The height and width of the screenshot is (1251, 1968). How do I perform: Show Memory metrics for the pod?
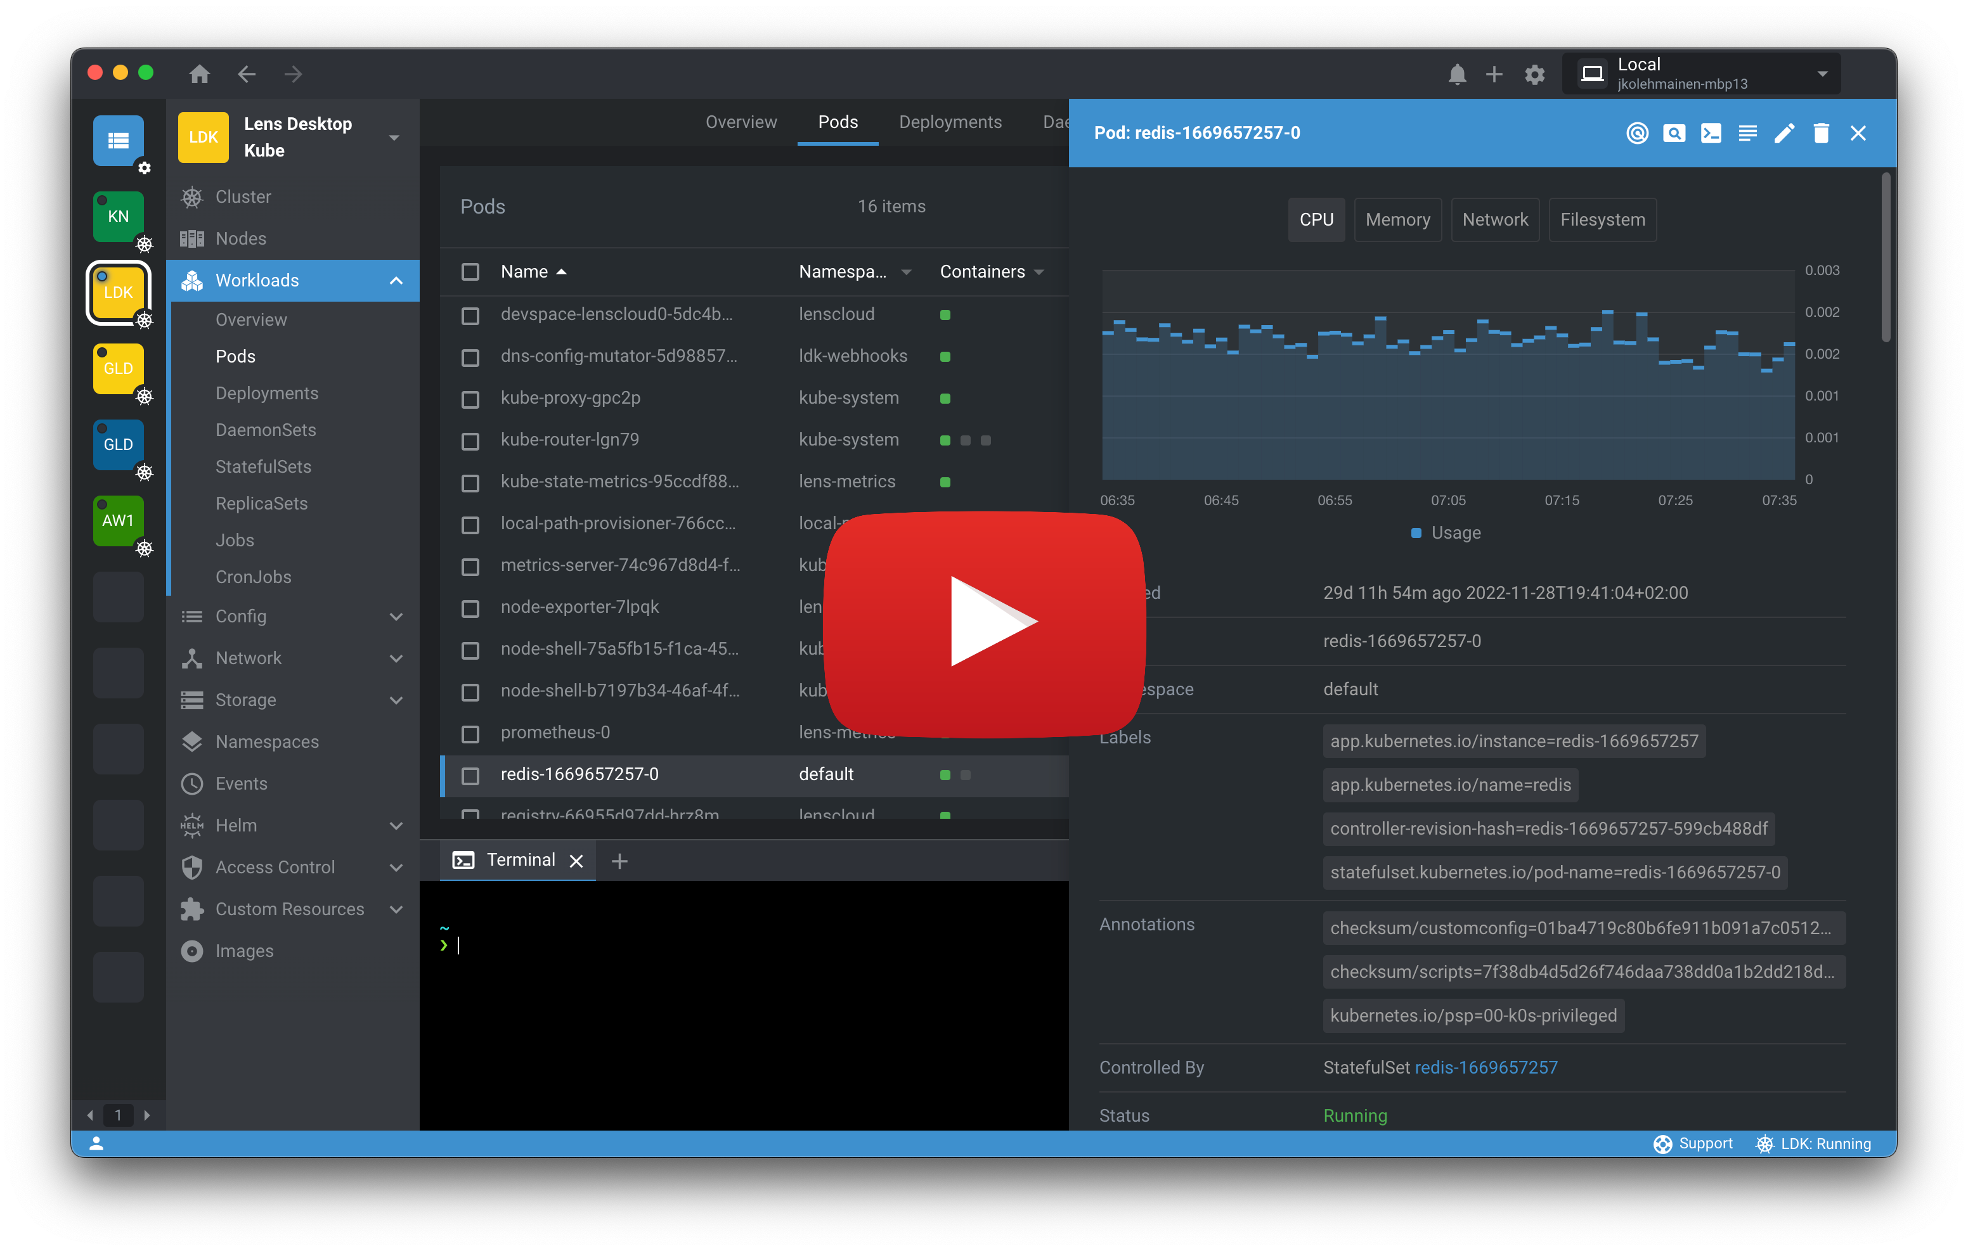tap(1397, 219)
